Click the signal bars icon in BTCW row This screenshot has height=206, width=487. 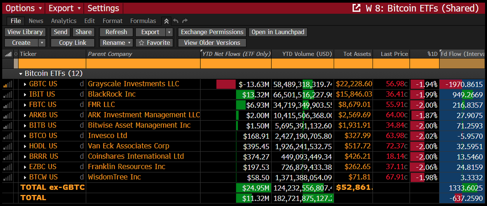point(7,177)
